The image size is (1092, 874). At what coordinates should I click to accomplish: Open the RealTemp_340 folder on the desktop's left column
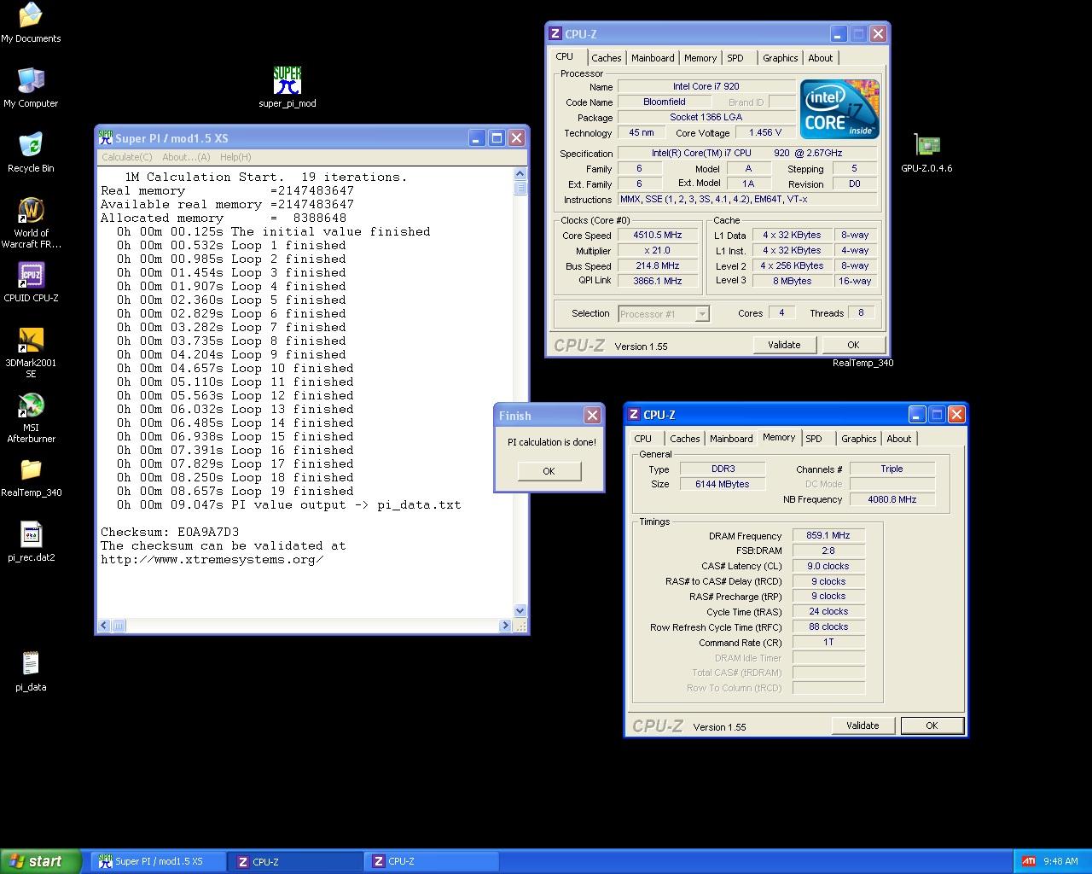point(31,478)
